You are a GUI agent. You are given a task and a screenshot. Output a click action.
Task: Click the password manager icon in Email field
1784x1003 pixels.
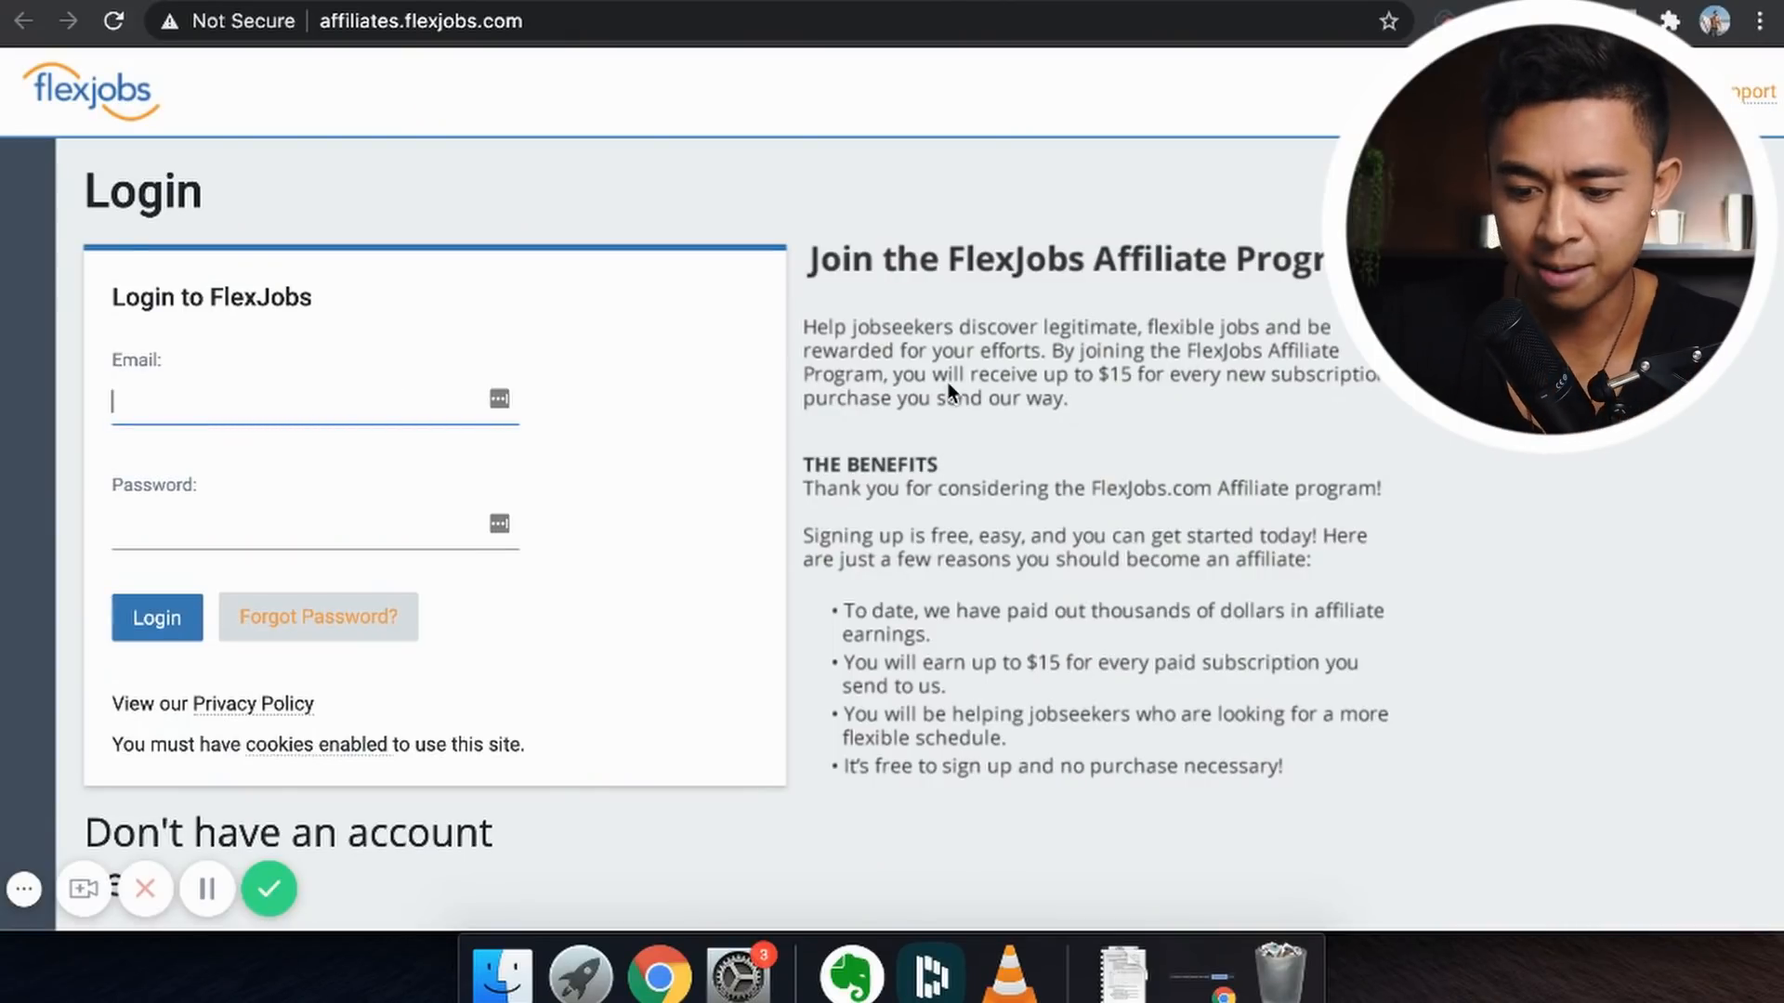click(x=499, y=398)
